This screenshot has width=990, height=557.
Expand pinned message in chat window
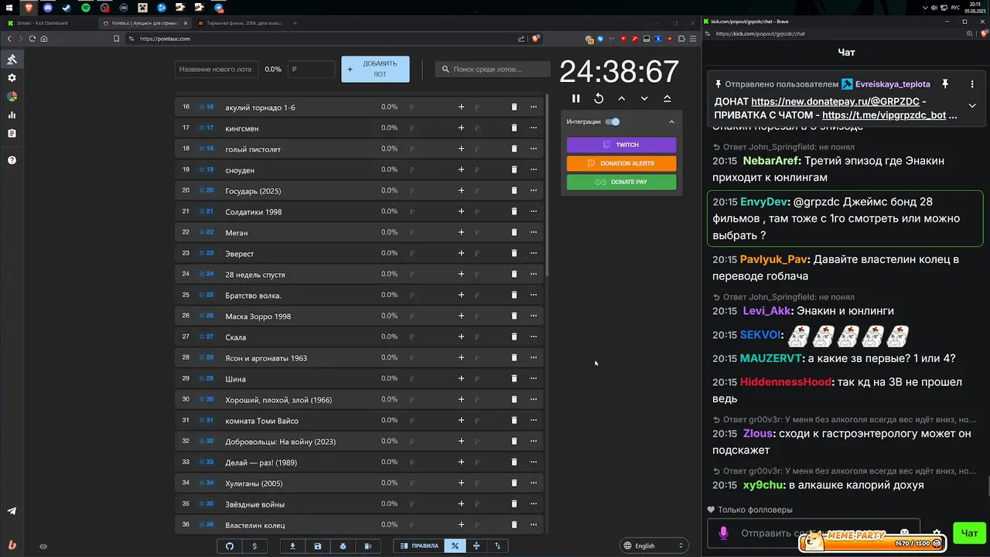click(972, 105)
